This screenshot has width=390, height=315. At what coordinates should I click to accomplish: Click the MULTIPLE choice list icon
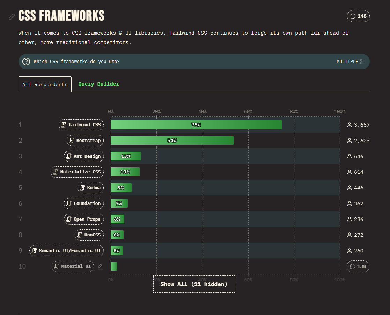click(363, 62)
